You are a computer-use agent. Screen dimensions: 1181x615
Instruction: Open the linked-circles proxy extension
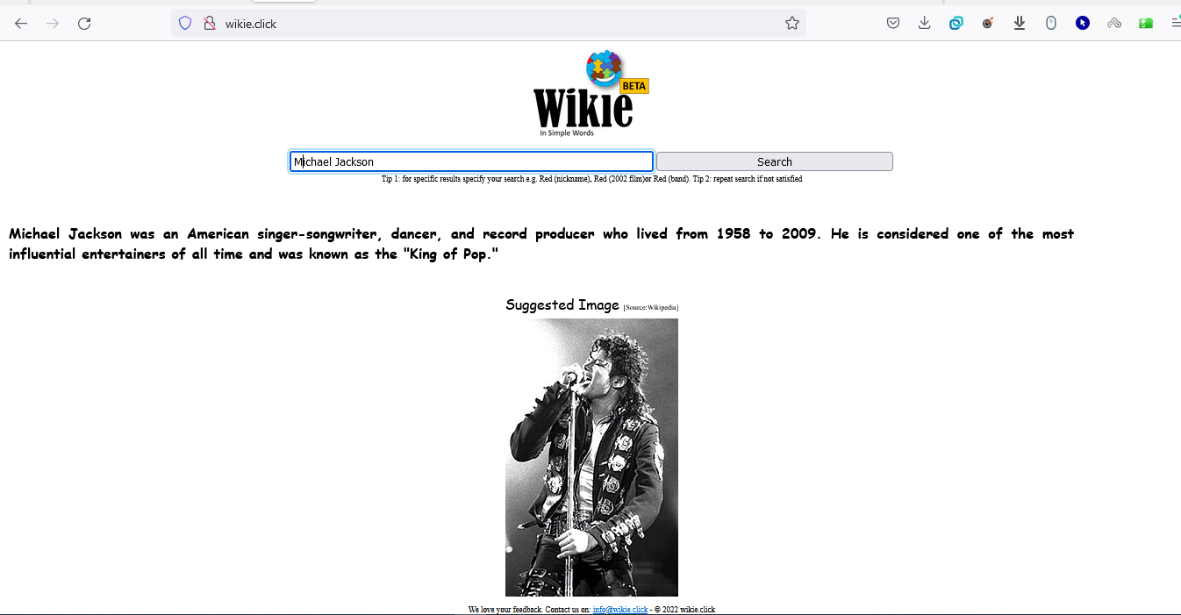[x=1114, y=23]
